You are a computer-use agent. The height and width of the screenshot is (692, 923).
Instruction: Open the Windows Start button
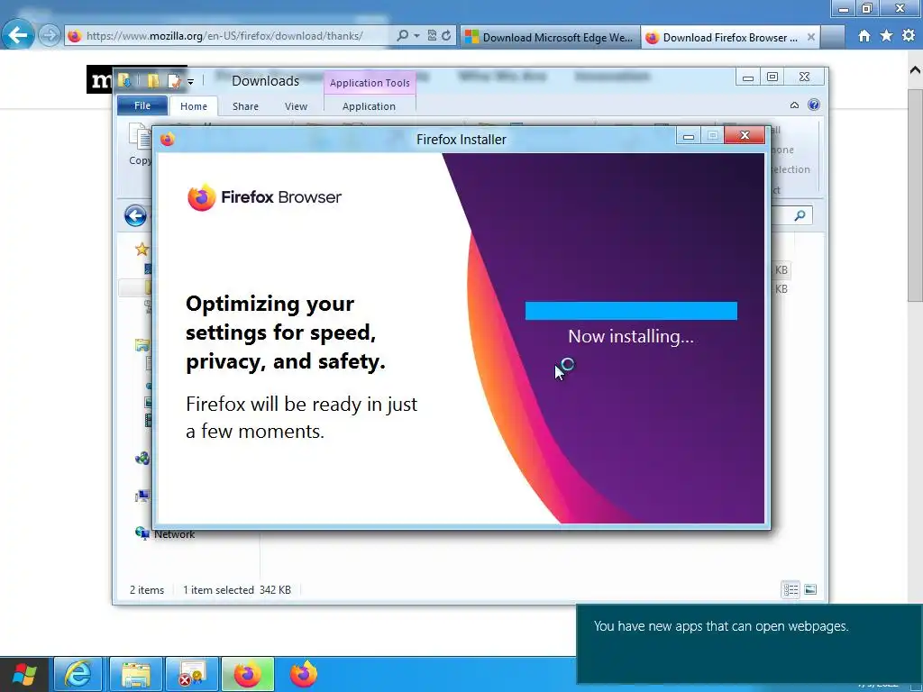[24, 674]
